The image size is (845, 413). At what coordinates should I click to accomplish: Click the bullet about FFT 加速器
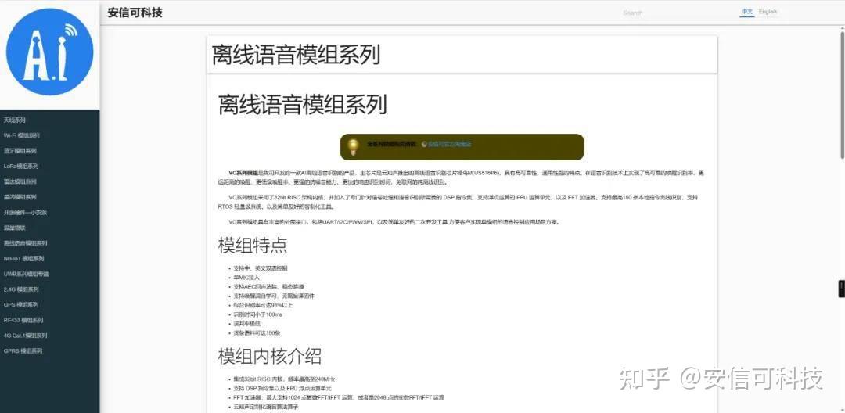(339, 397)
